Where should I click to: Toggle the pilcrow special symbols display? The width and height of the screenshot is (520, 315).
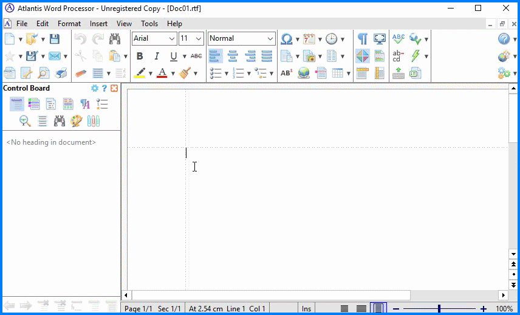click(x=363, y=39)
